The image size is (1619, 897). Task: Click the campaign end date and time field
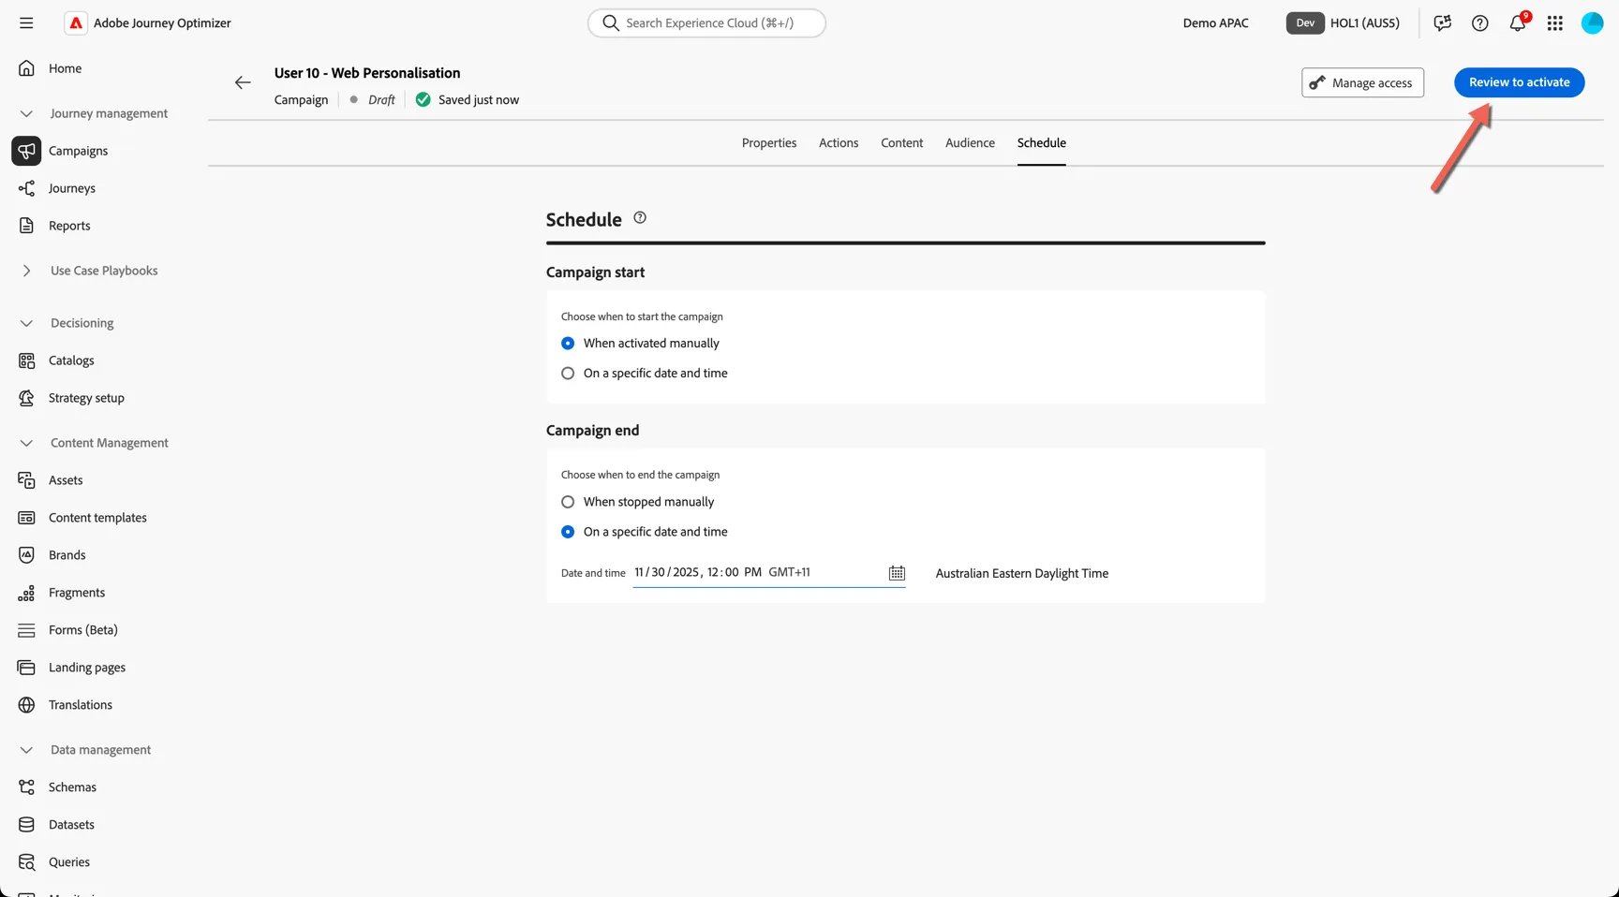tap(769, 573)
